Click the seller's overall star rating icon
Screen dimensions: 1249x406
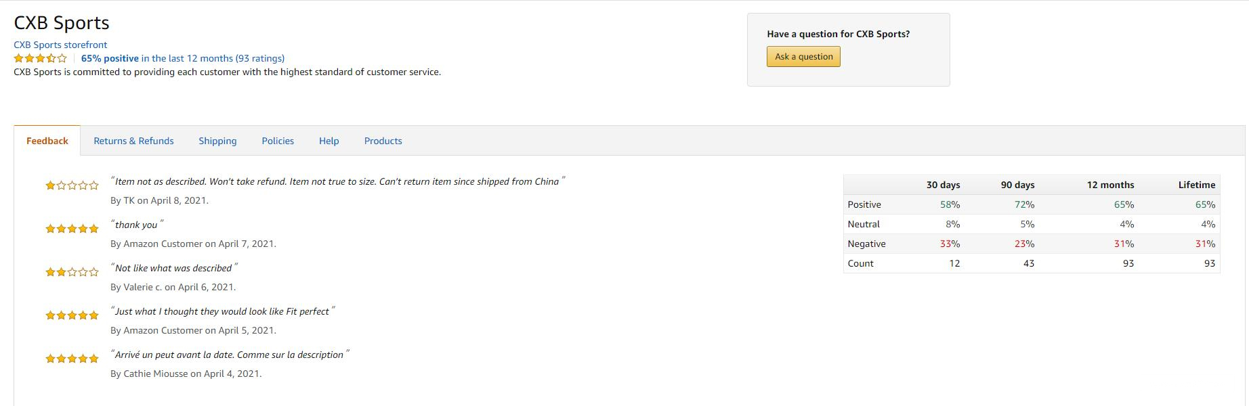41,58
